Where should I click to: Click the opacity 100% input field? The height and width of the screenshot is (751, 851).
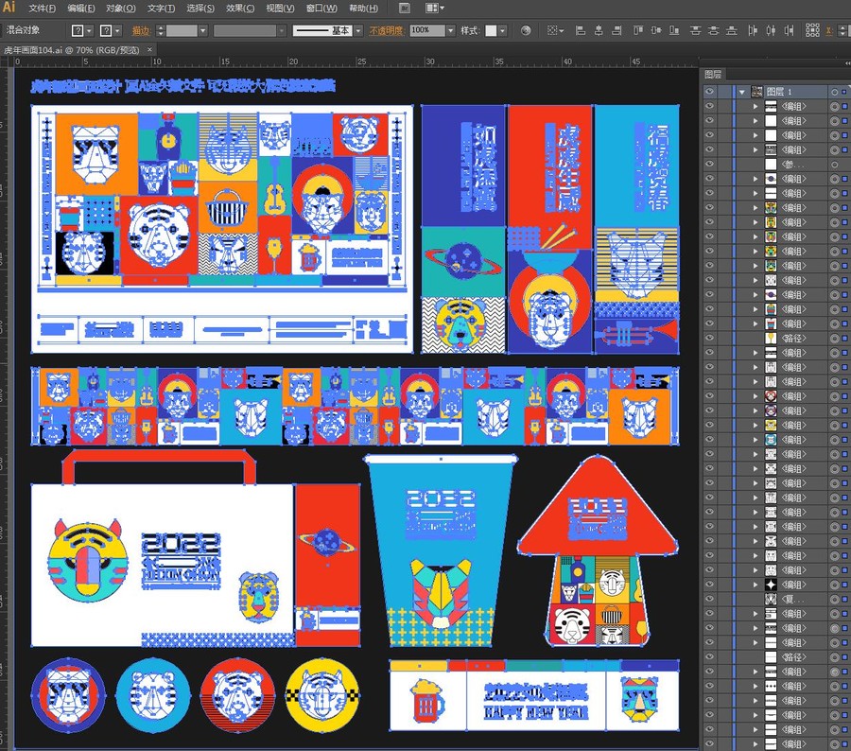(x=427, y=31)
